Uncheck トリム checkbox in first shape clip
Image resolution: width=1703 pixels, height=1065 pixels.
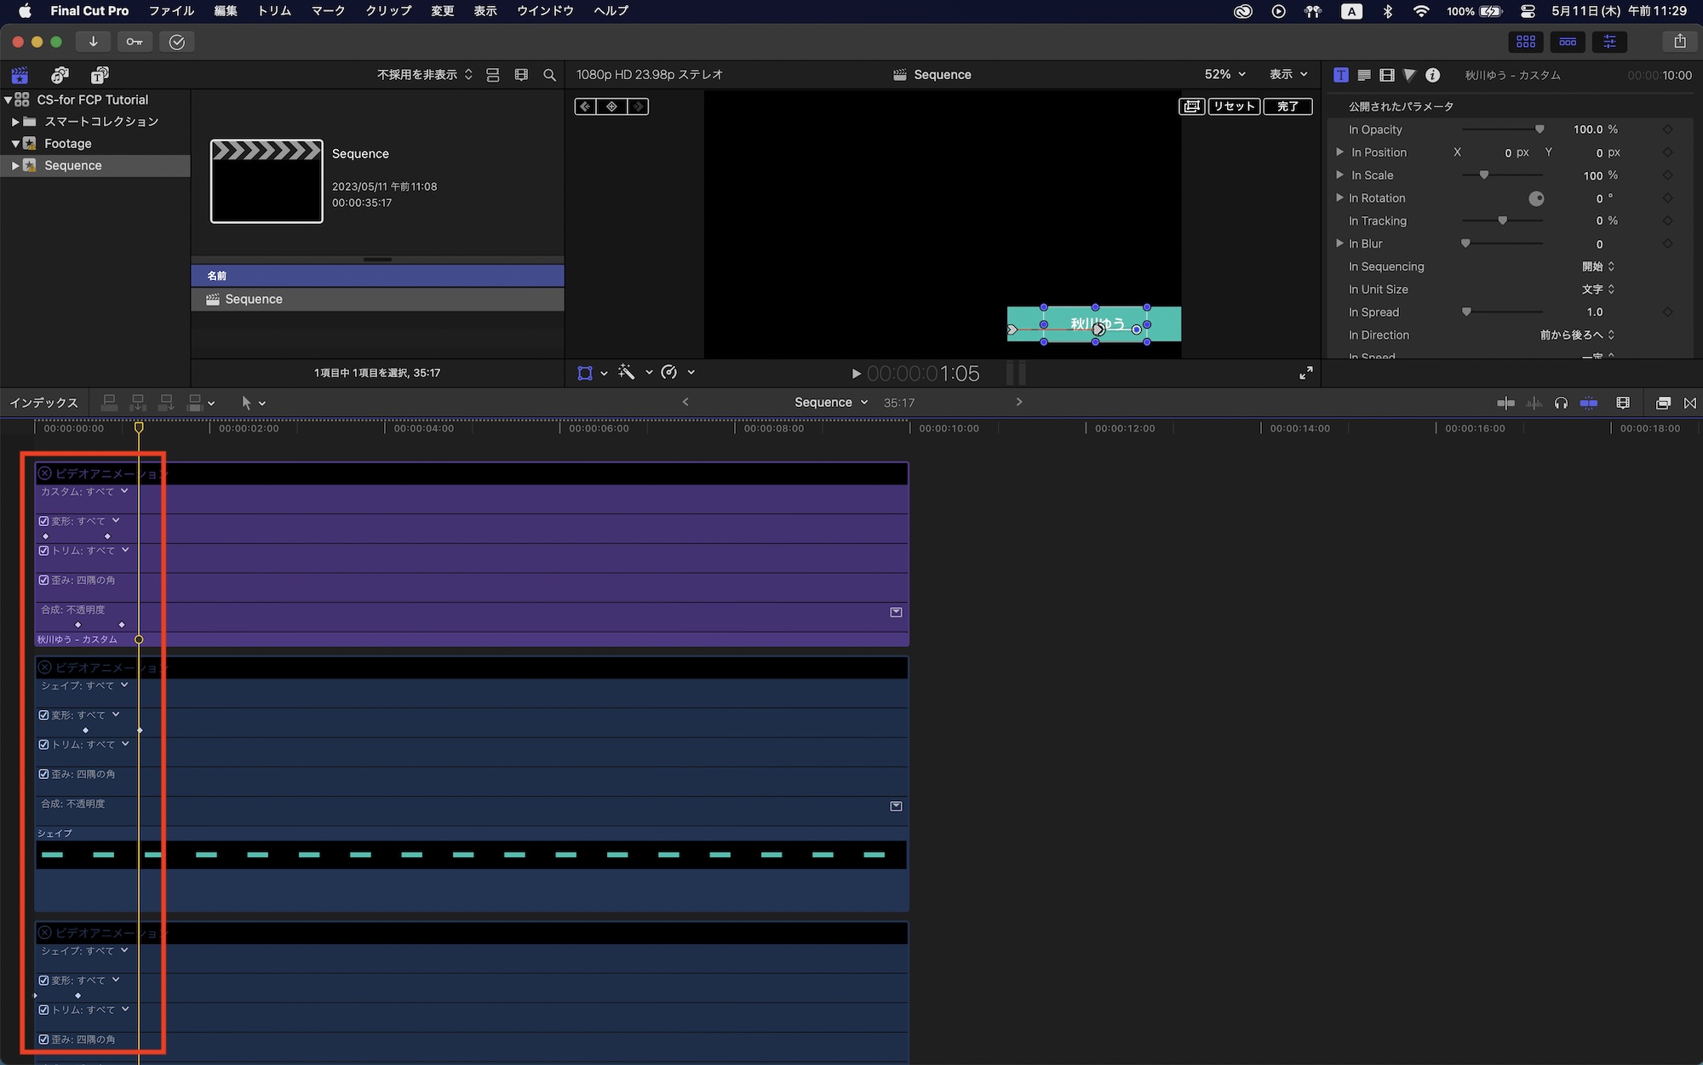[44, 744]
